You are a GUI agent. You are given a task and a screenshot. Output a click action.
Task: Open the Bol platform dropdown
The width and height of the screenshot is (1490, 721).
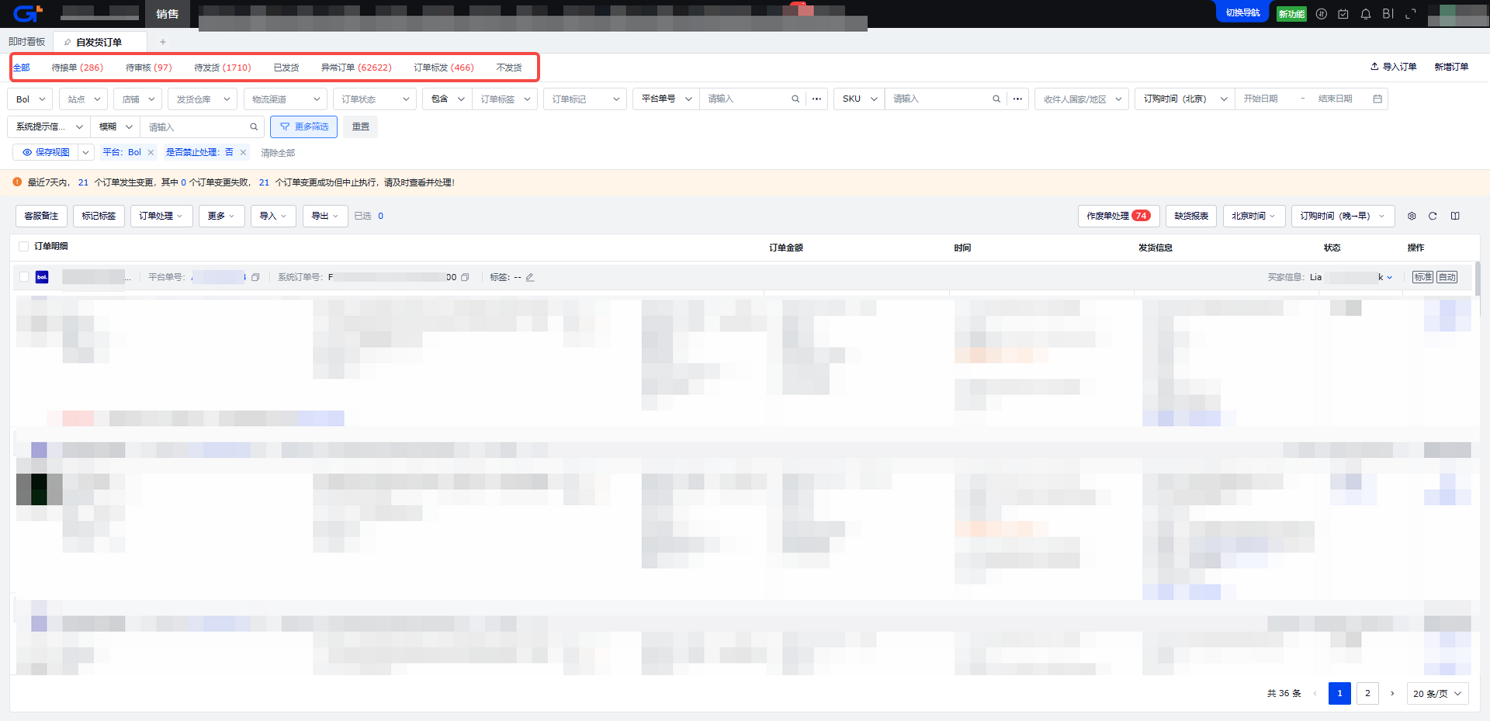(x=30, y=99)
